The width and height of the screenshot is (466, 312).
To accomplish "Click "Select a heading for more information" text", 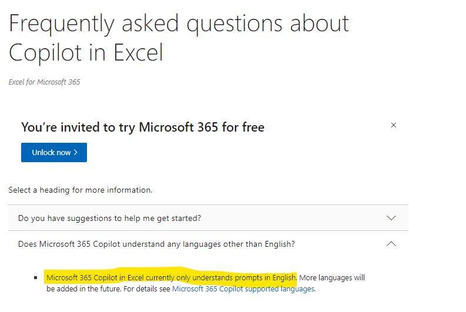I will click(x=81, y=190).
